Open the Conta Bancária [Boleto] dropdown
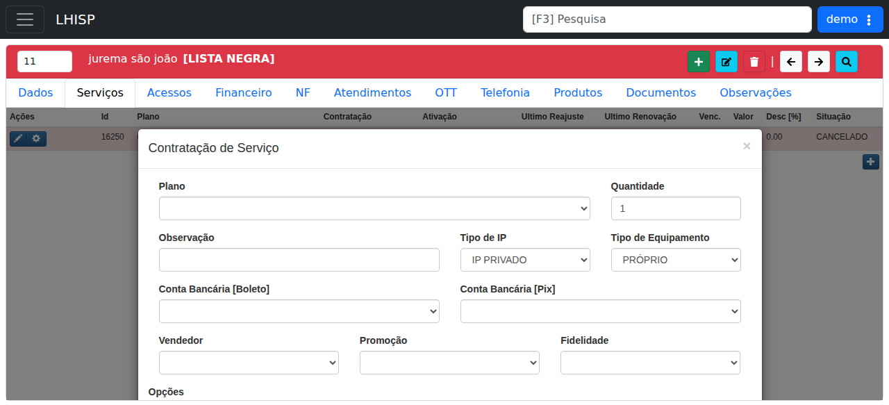This screenshot has width=889, height=405. (299, 311)
